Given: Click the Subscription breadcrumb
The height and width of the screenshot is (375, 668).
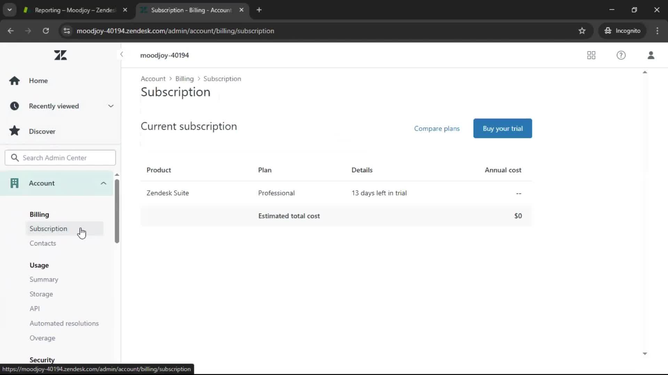Looking at the screenshot, I should [x=222, y=79].
